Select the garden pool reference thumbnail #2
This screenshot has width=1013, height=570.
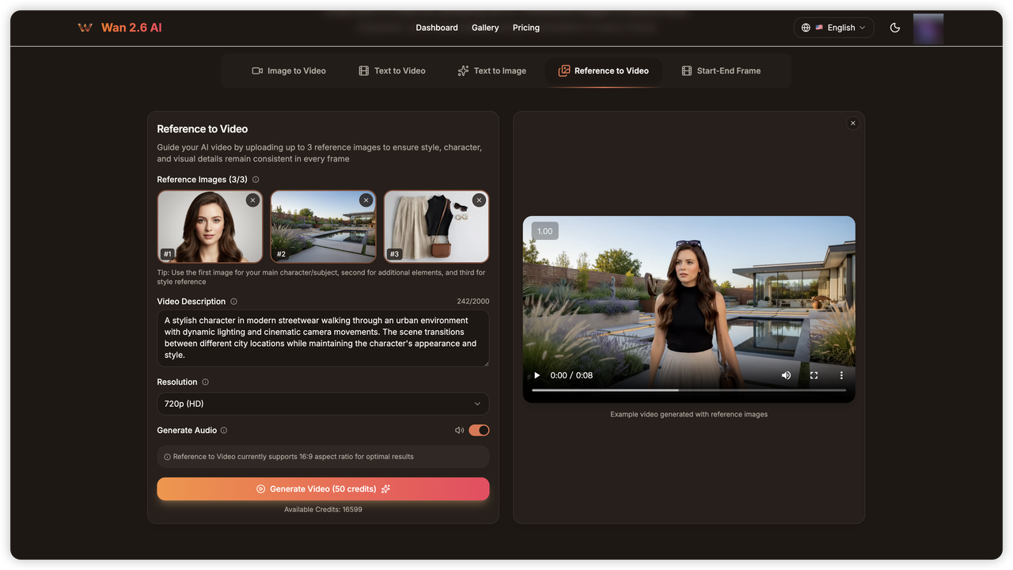[x=323, y=227]
